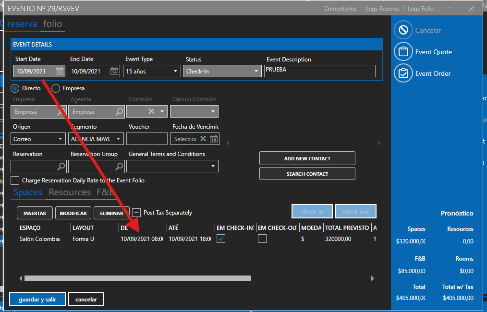The height and width of the screenshot is (312, 487).
Task: Click the Cancelar prohibition icon
Action: pos(403,30)
